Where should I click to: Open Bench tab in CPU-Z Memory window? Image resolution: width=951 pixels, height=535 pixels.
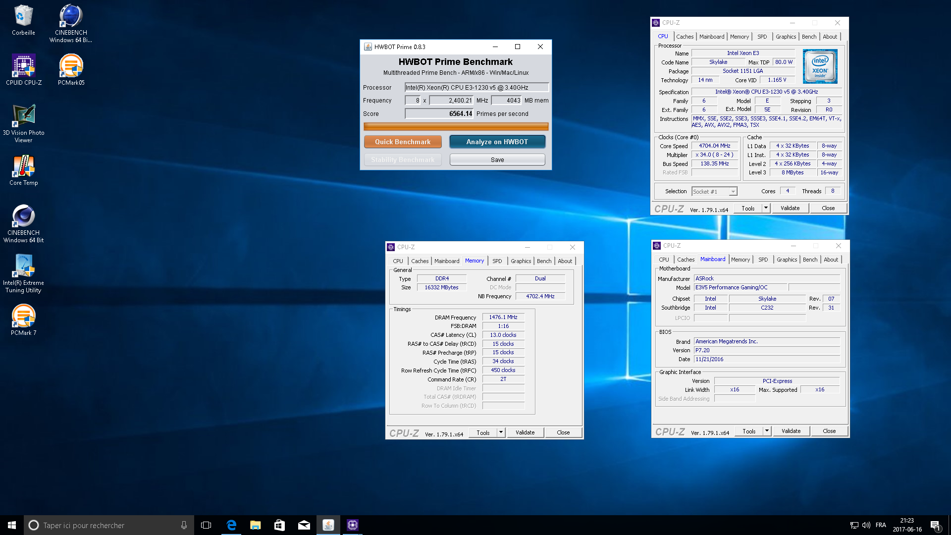point(544,261)
